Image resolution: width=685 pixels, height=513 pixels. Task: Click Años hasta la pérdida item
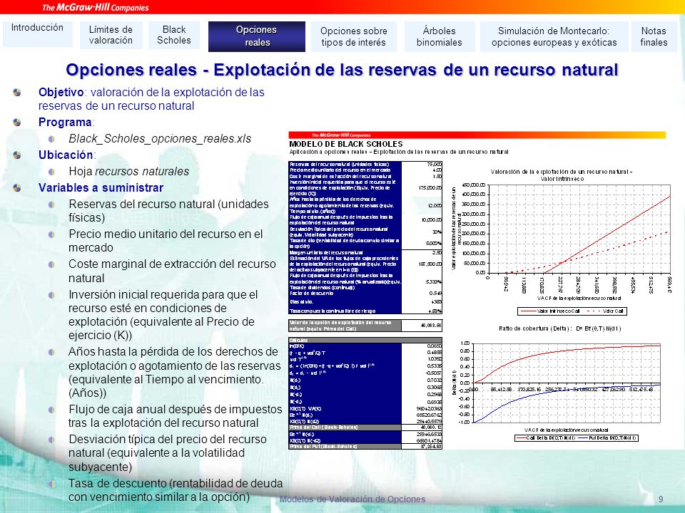(x=174, y=372)
